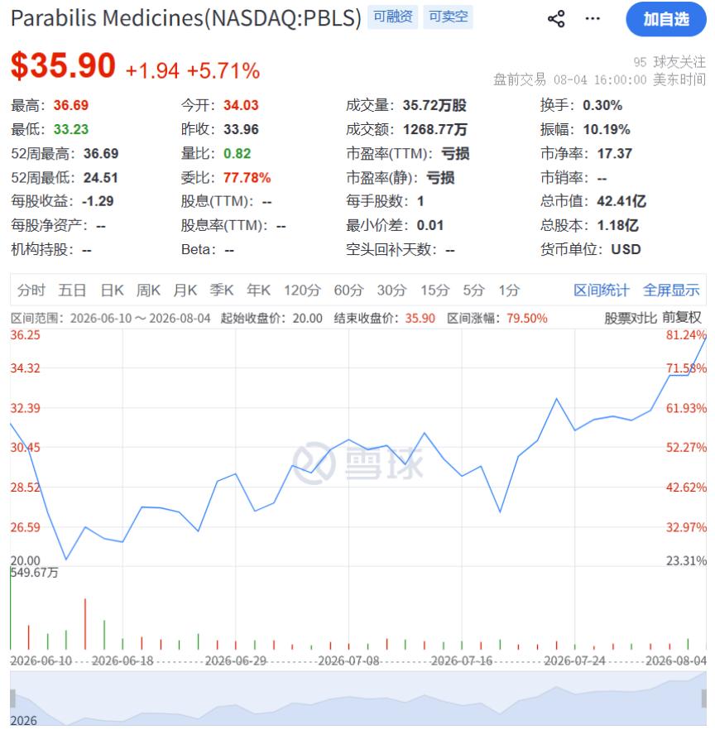Grab the right range slider handle
The width and height of the screenshot is (715, 730).
703,699
